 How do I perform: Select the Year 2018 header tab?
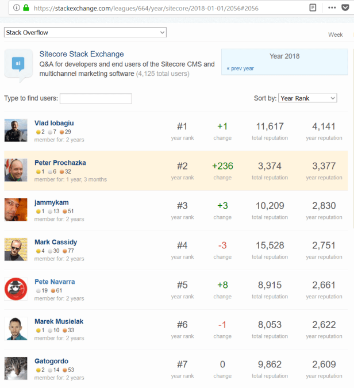(x=284, y=56)
